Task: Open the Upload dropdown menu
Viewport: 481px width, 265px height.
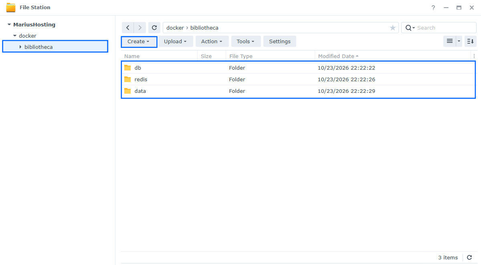Action: click(176, 41)
